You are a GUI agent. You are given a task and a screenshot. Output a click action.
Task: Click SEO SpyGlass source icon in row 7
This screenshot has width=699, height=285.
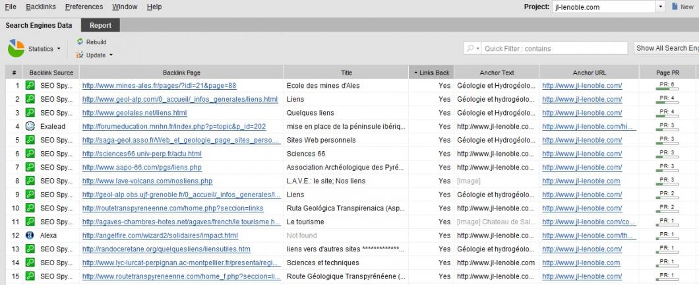[x=30, y=167]
